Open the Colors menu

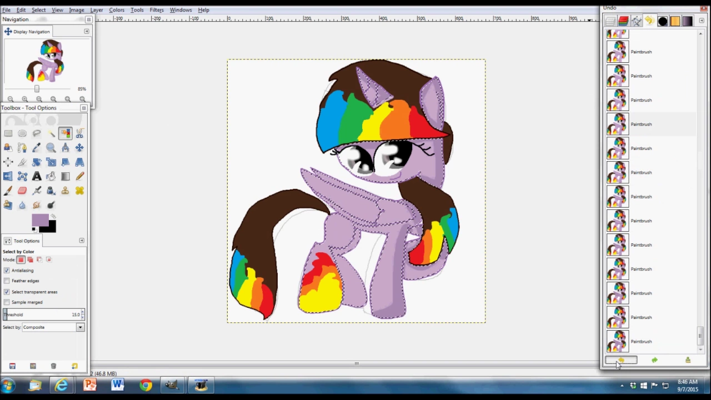[117, 10]
